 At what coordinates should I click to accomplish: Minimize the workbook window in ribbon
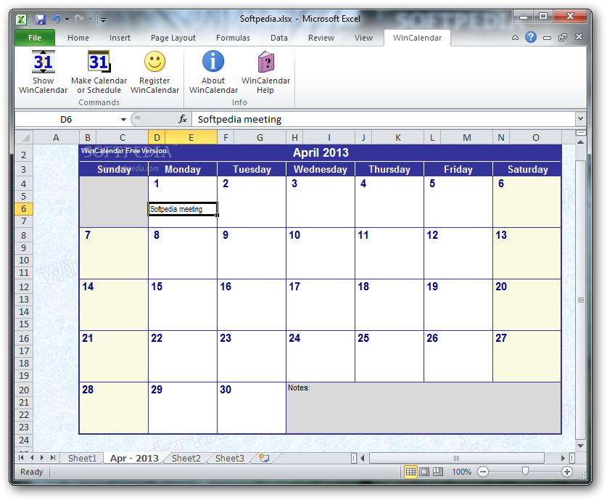click(x=547, y=38)
